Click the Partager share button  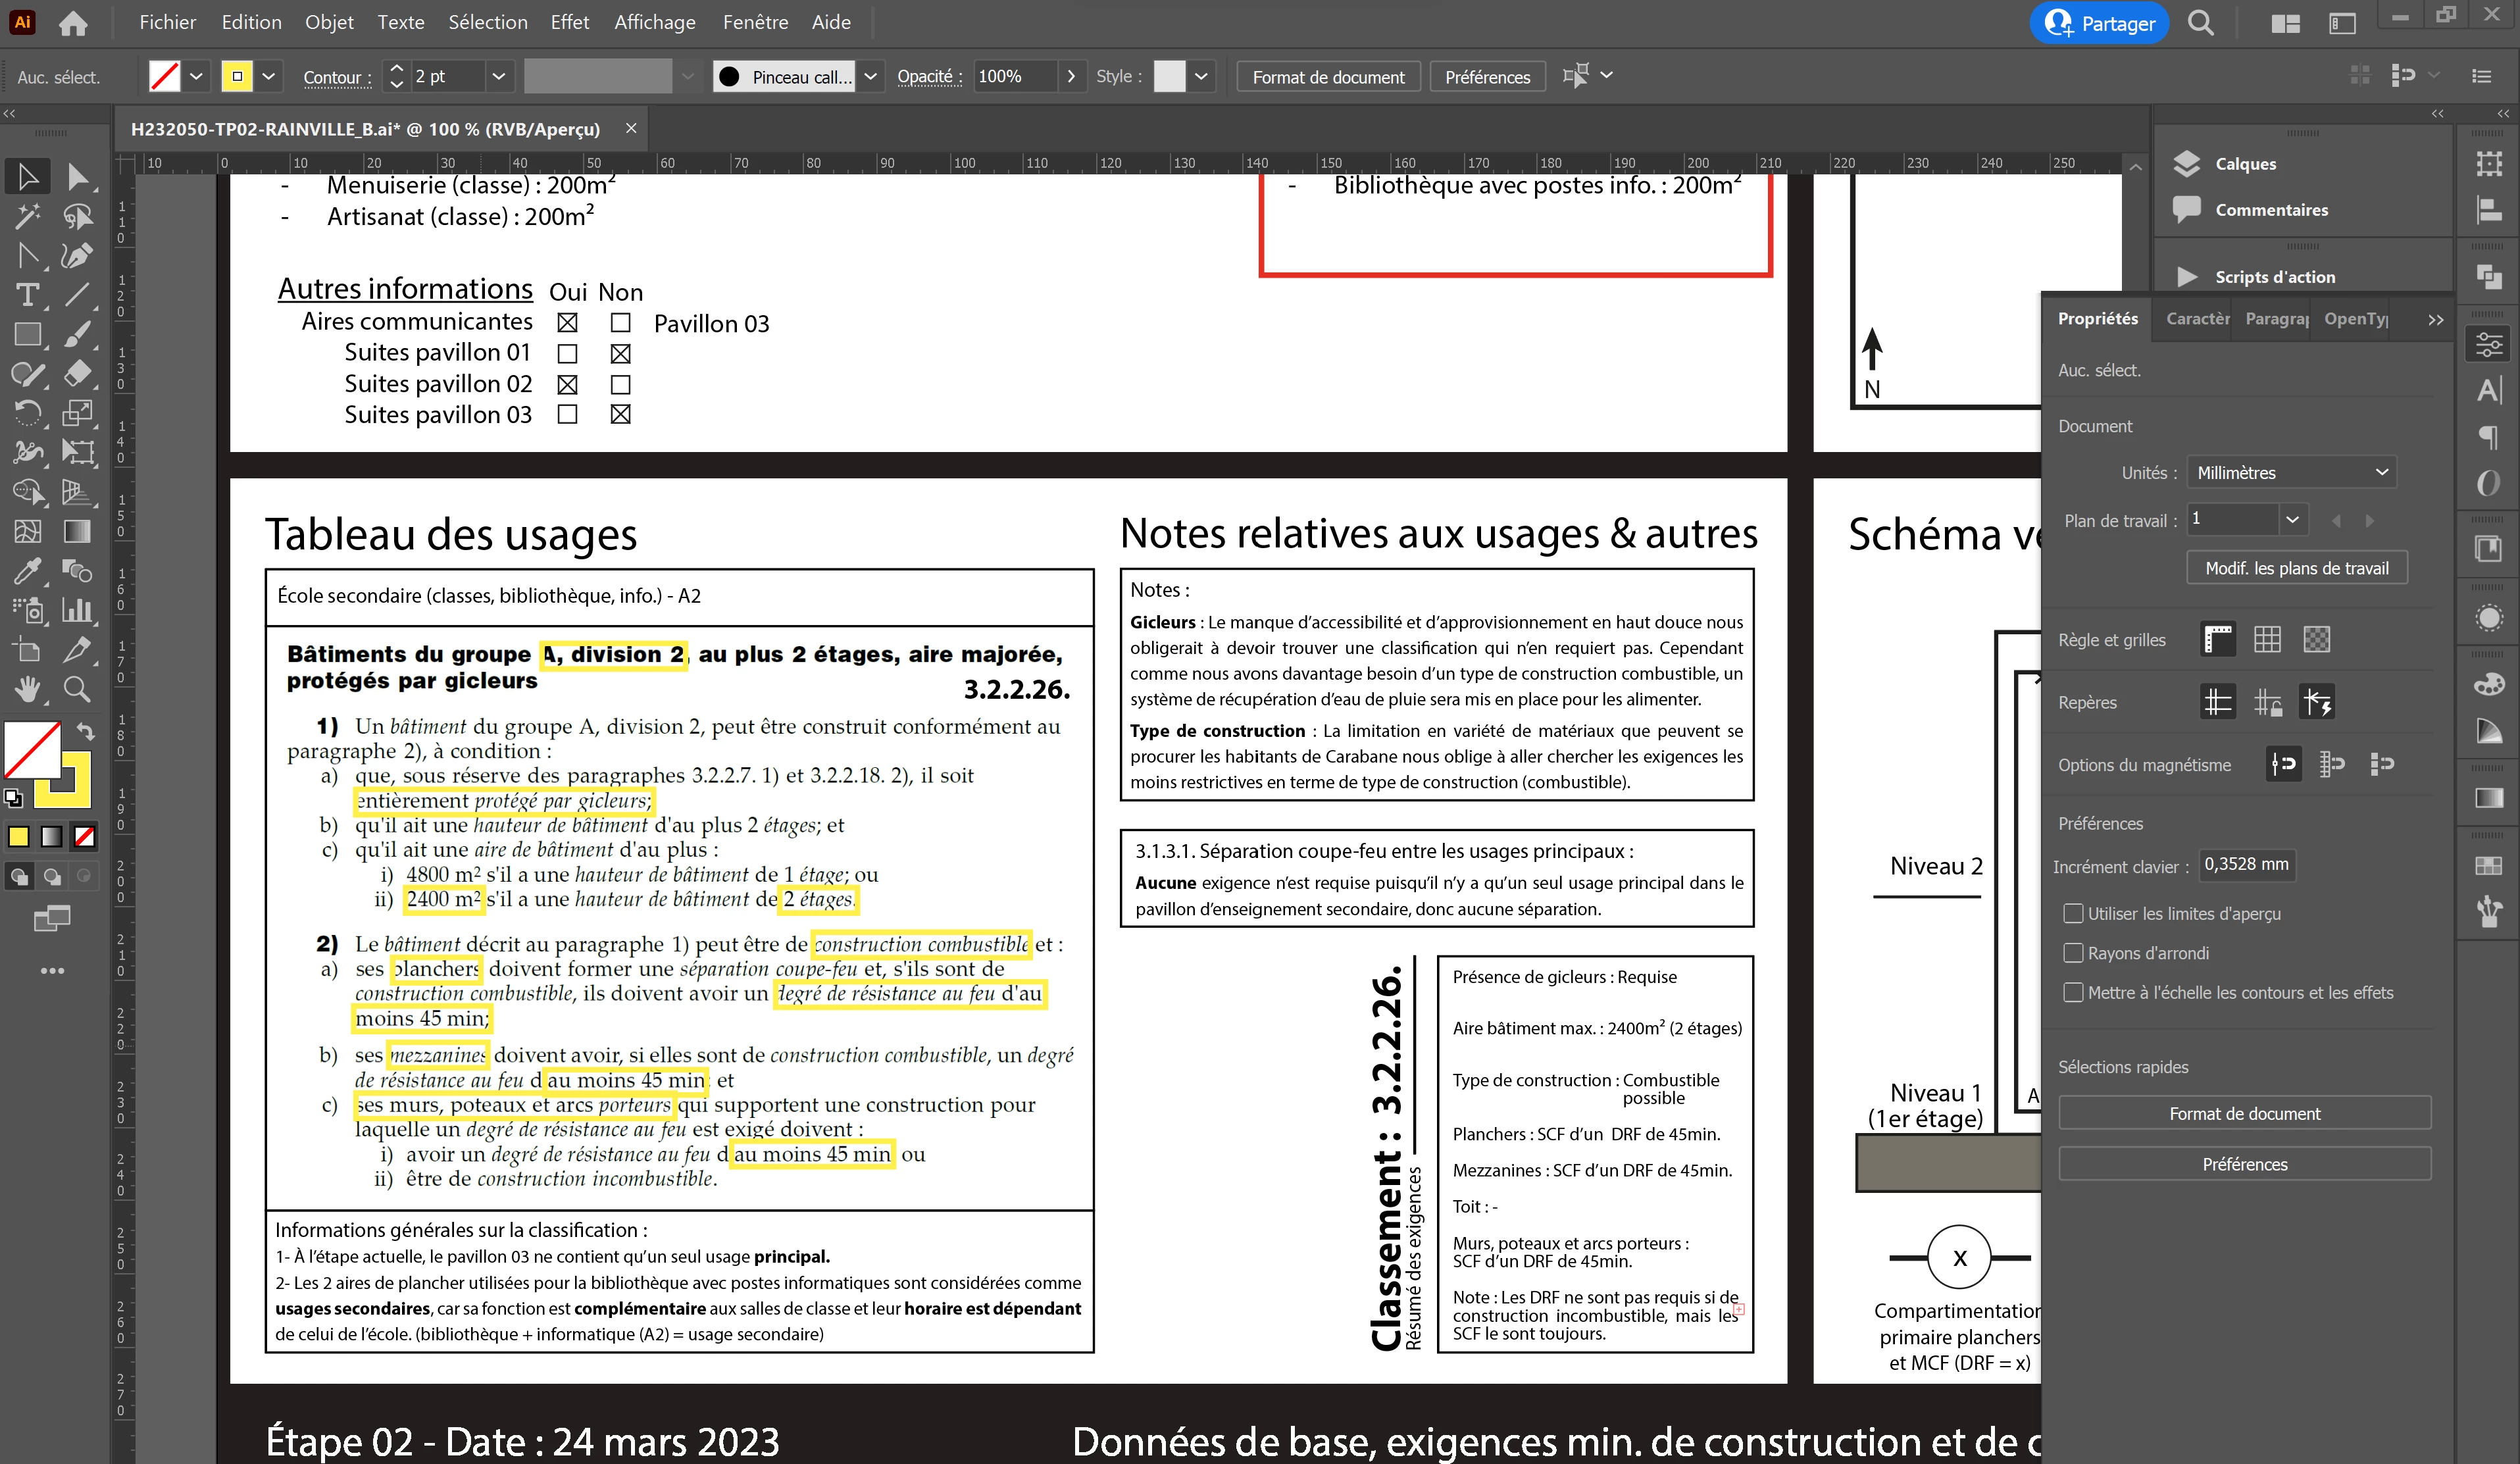coord(2099,23)
